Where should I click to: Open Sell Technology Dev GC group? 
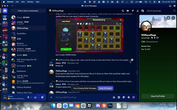tap(28, 61)
